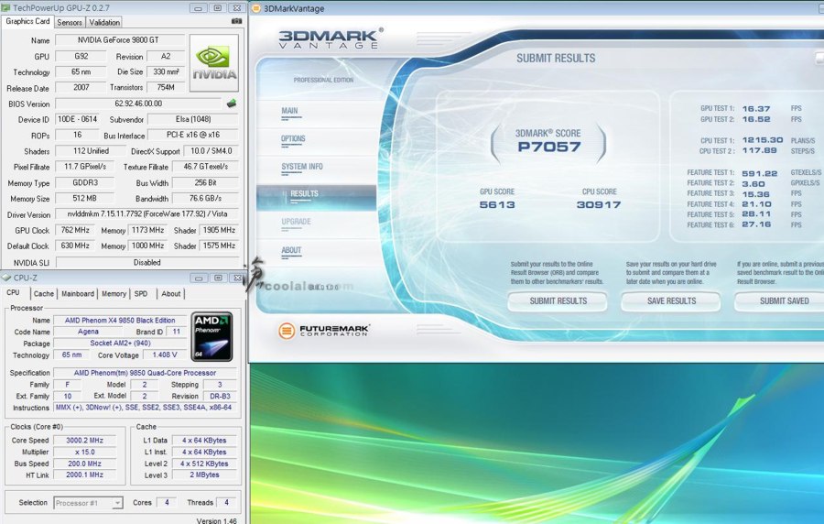Screen dimensions: 824x524
Task: Click the Code Name value Agena
Action: click(88, 332)
